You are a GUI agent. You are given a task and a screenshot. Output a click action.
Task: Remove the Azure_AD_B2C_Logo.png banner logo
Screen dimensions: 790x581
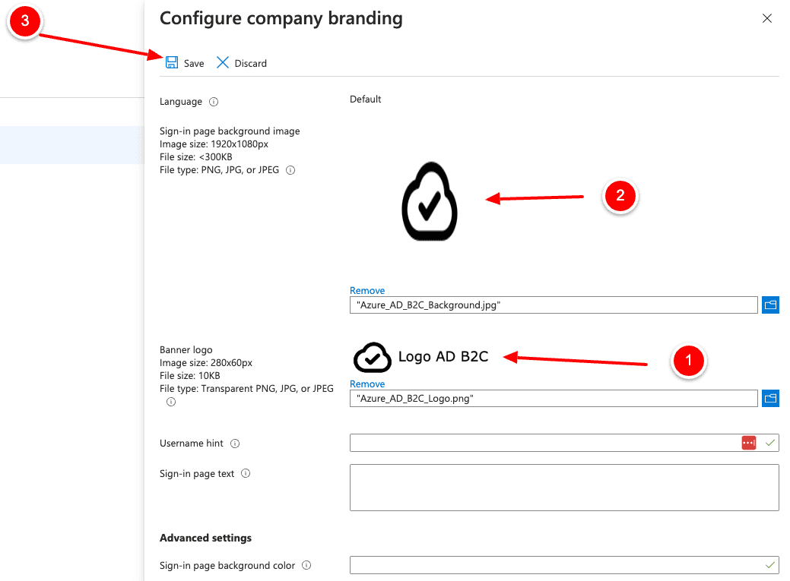click(367, 384)
